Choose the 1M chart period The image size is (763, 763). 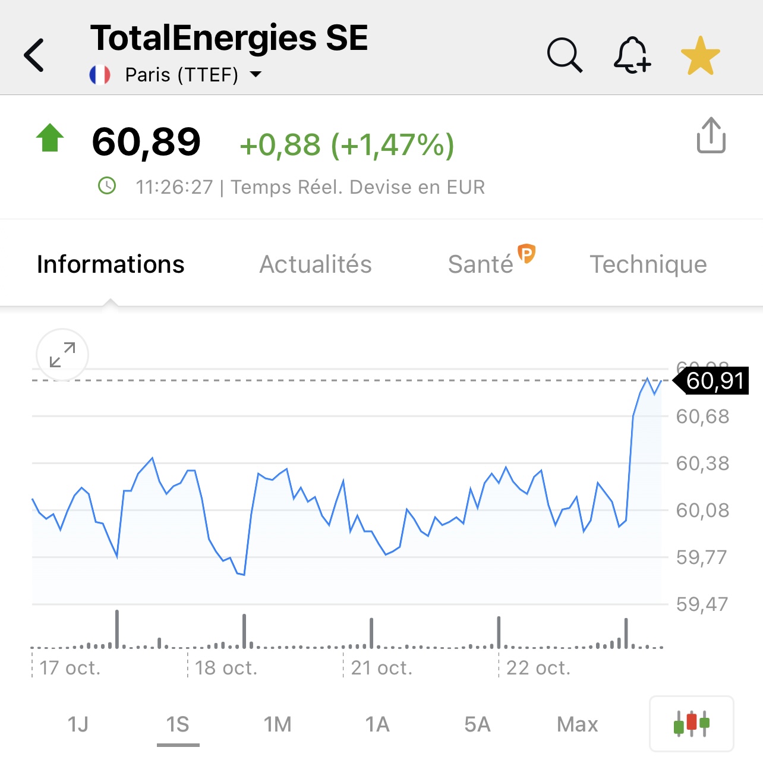pos(278,724)
